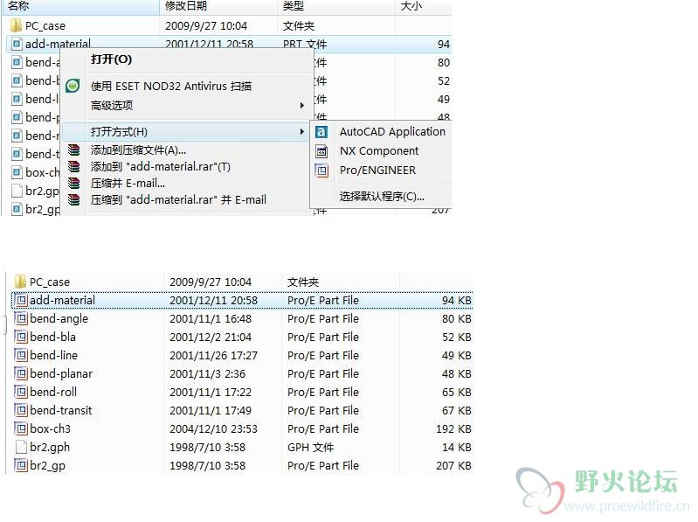Open the 高级选项 menu entry
This screenshot has height=522, width=698.
(x=112, y=106)
